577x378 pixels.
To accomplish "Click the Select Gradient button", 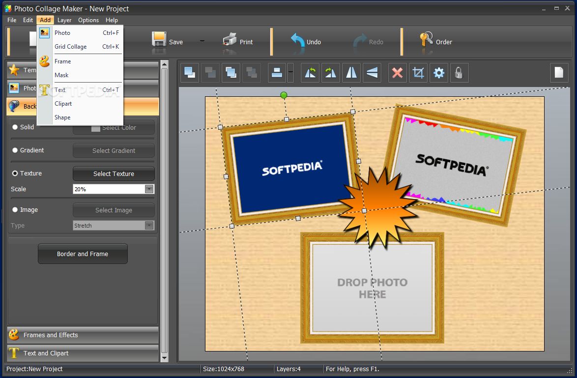I will click(x=114, y=150).
